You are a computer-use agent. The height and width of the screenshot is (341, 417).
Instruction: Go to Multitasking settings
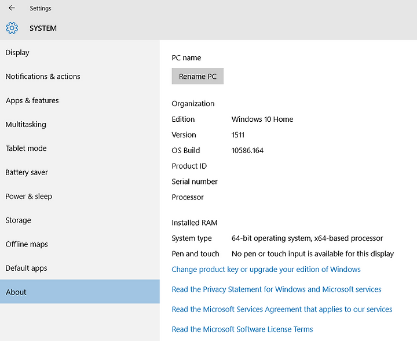click(80, 124)
